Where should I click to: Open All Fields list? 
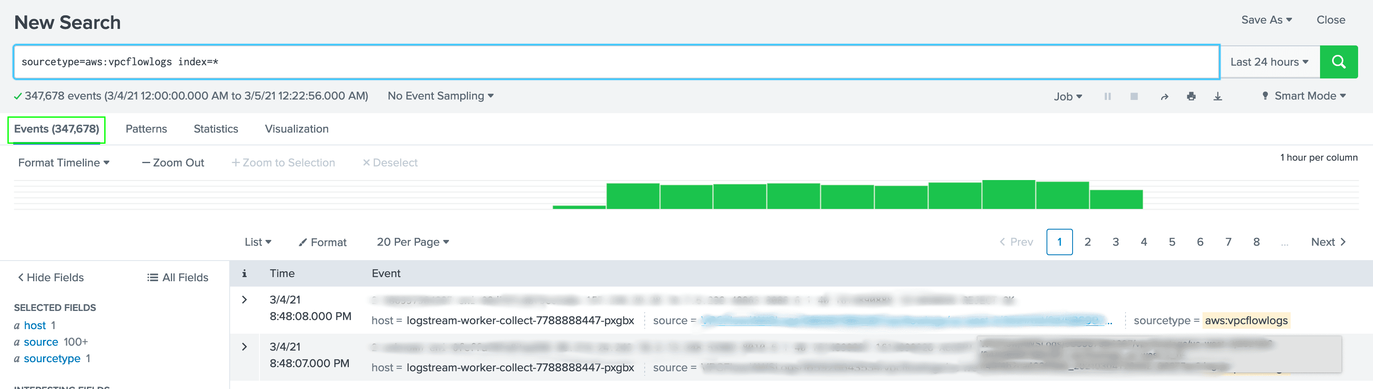(178, 277)
